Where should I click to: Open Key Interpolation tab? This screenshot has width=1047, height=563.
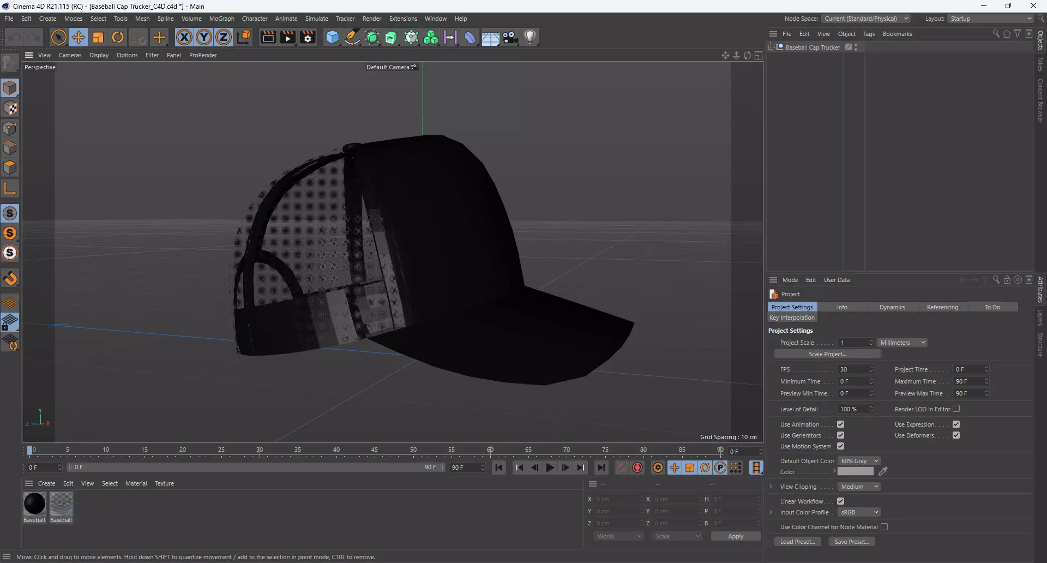tap(792, 318)
